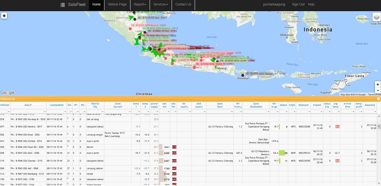Click the purnamaagung username link
The width and height of the screenshot is (381, 186).
[x=274, y=4]
